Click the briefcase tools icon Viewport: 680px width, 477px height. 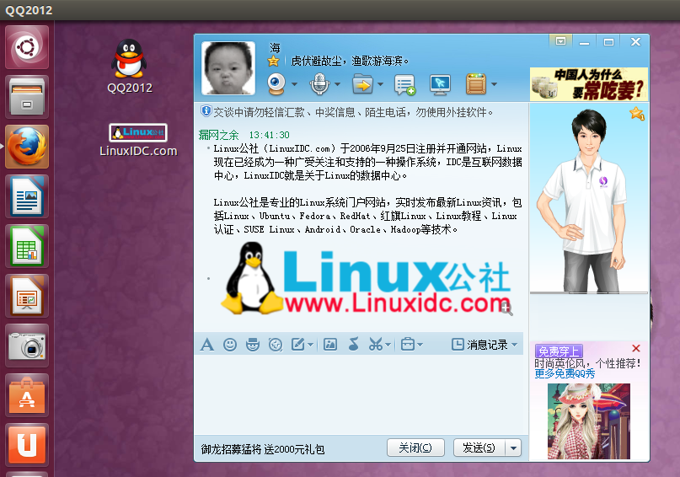pyautogui.click(x=408, y=345)
